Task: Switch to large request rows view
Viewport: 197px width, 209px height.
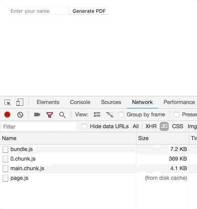Action: pos(97,115)
